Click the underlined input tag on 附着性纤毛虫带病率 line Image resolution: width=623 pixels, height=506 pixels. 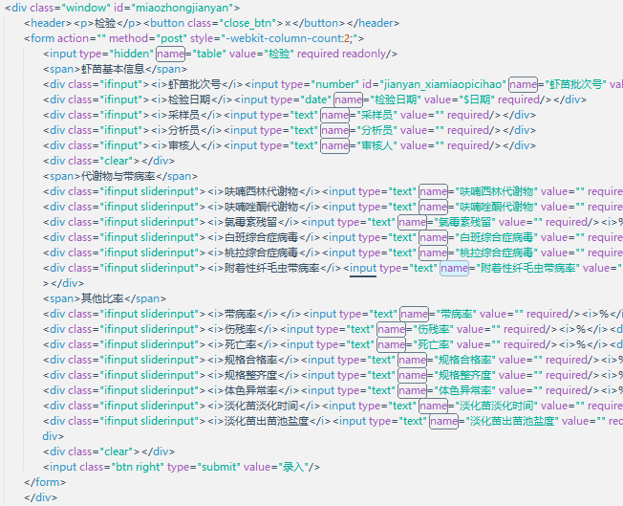(363, 268)
